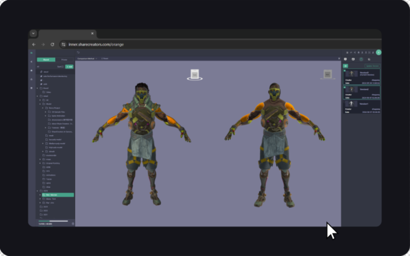Open the version history icon in right panel

tap(361, 59)
